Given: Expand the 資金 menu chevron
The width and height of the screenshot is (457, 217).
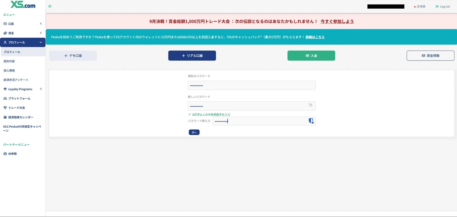Looking at the screenshot, I should 41,33.
